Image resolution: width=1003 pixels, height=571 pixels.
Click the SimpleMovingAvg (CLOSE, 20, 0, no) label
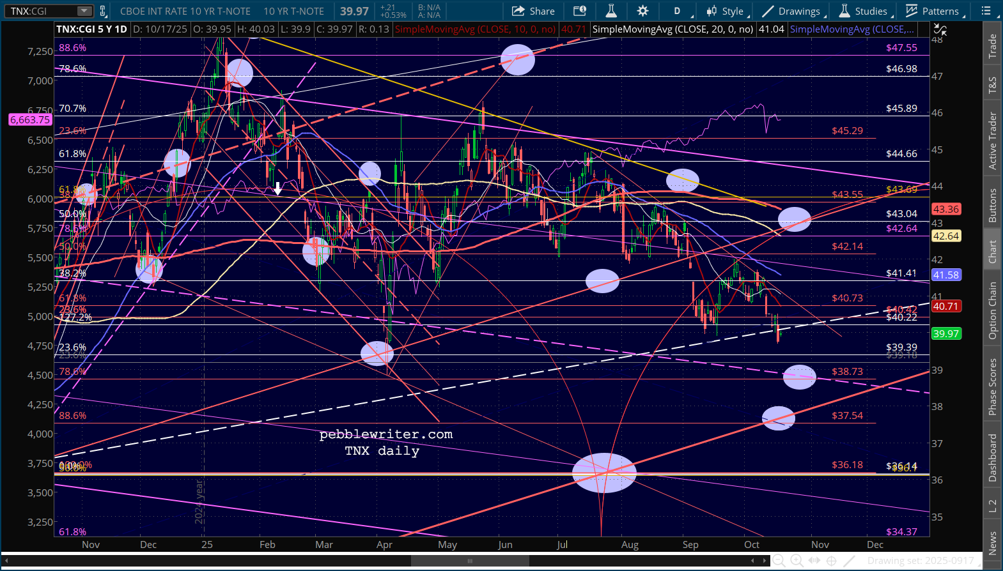point(673,29)
